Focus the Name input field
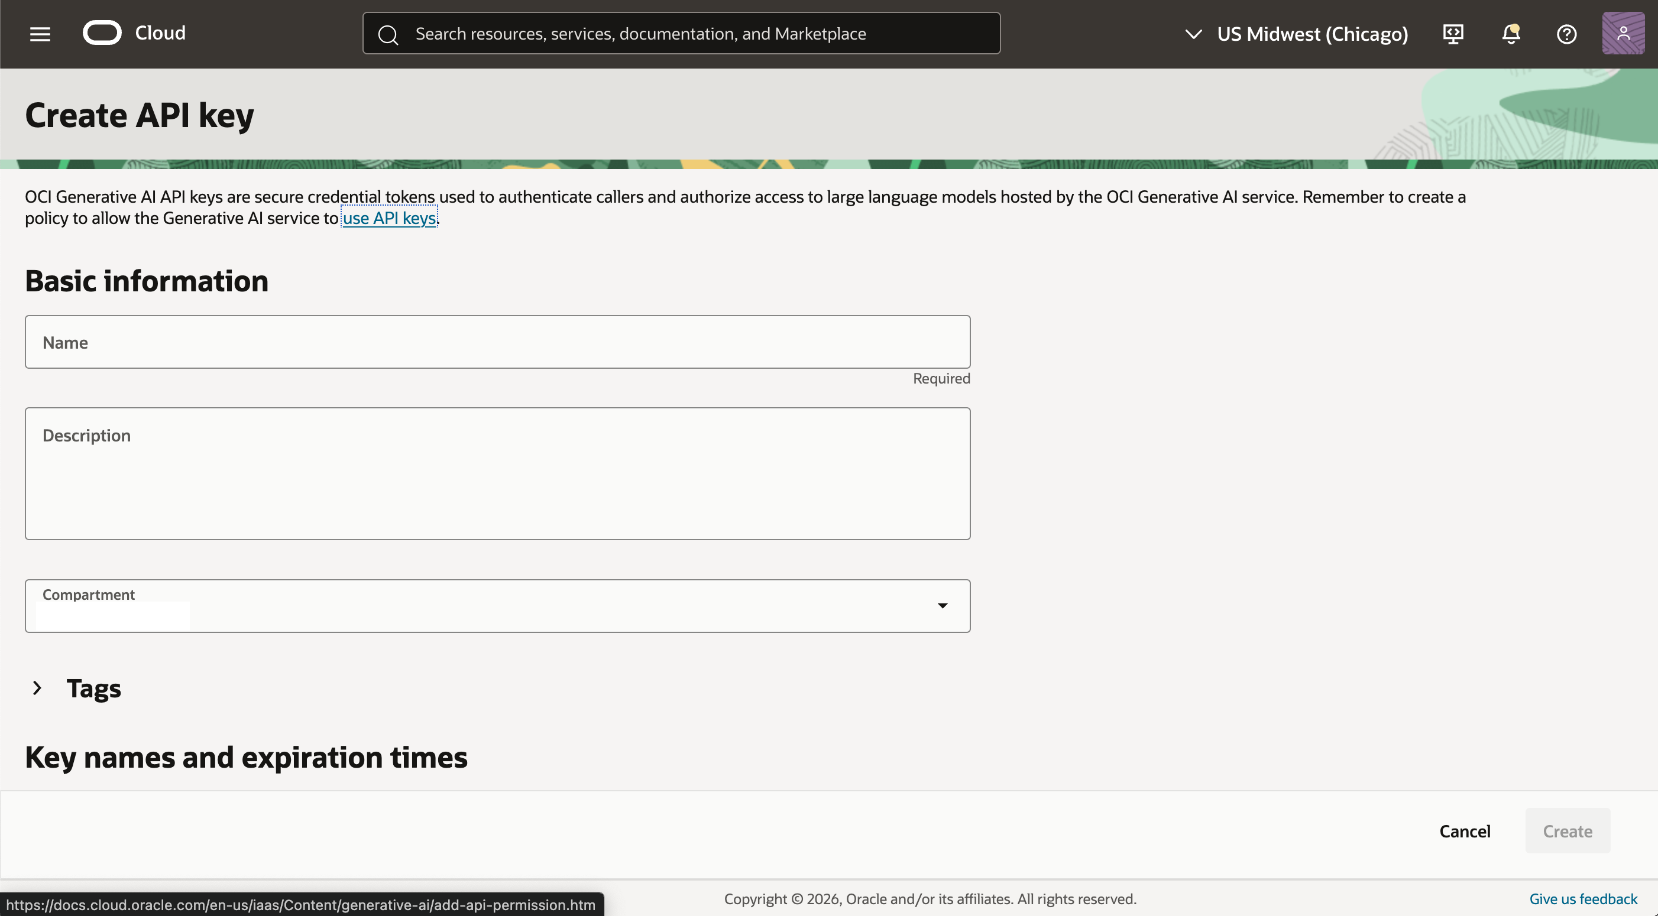Viewport: 1658px width, 916px height. pyautogui.click(x=497, y=341)
